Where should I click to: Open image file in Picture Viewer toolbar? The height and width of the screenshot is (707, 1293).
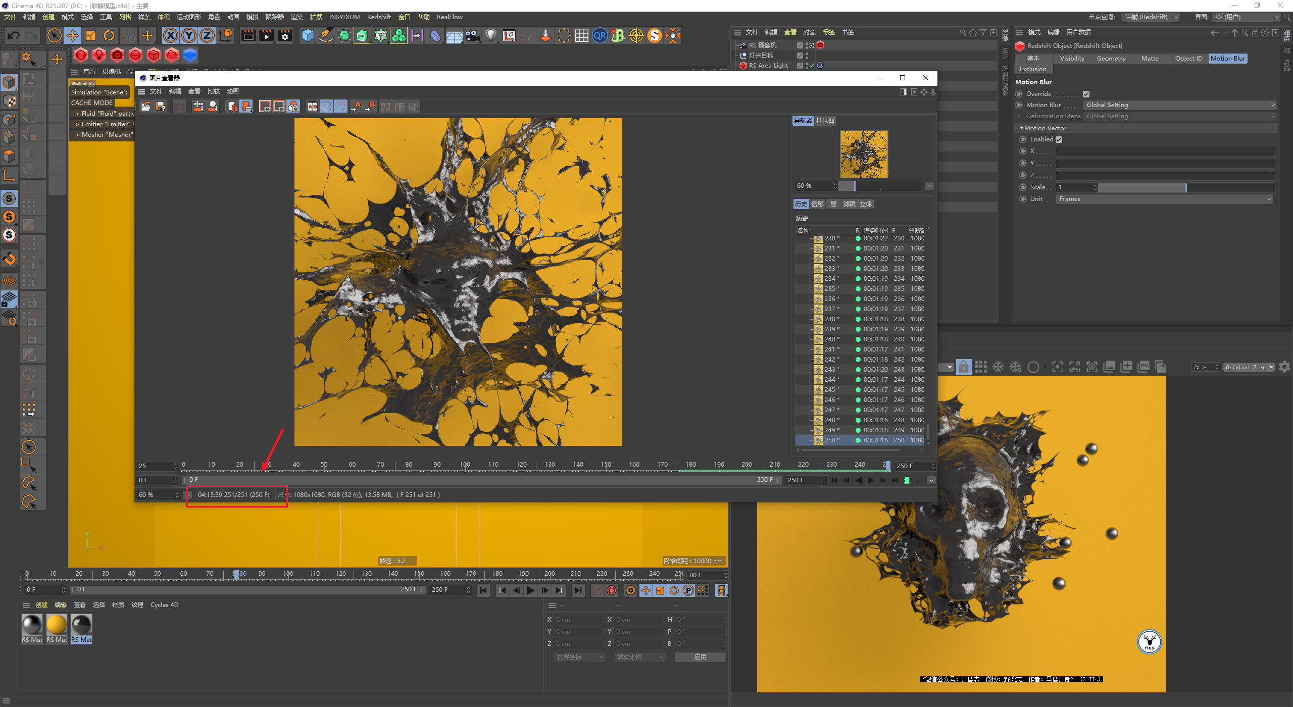pyautogui.click(x=146, y=106)
